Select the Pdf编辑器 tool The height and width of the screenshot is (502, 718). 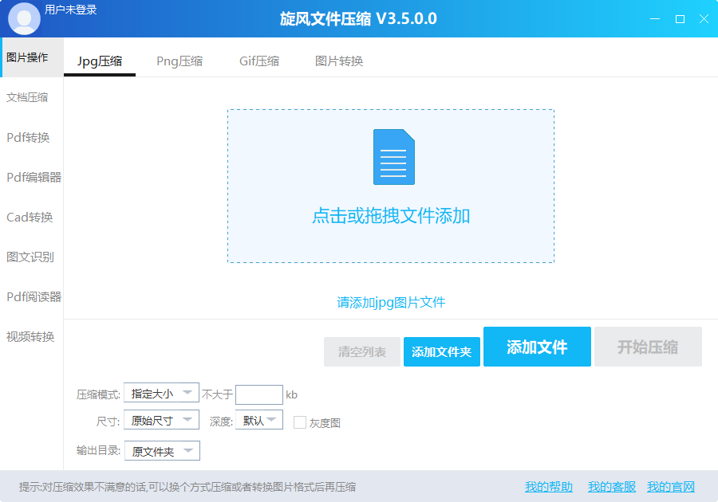tap(32, 176)
